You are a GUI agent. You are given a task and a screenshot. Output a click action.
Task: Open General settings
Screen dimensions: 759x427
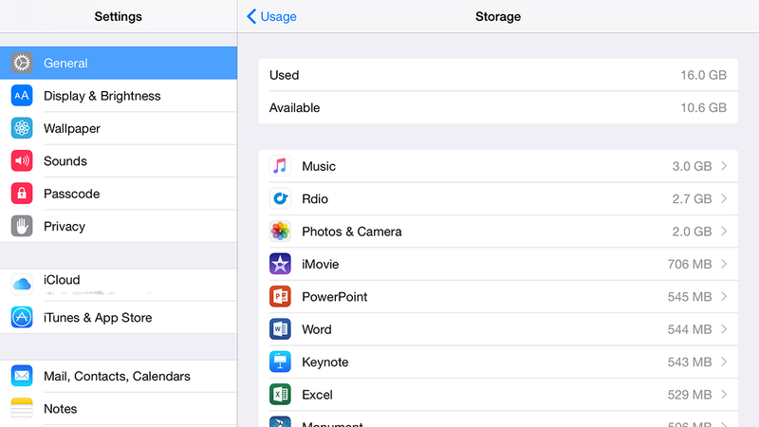[119, 63]
